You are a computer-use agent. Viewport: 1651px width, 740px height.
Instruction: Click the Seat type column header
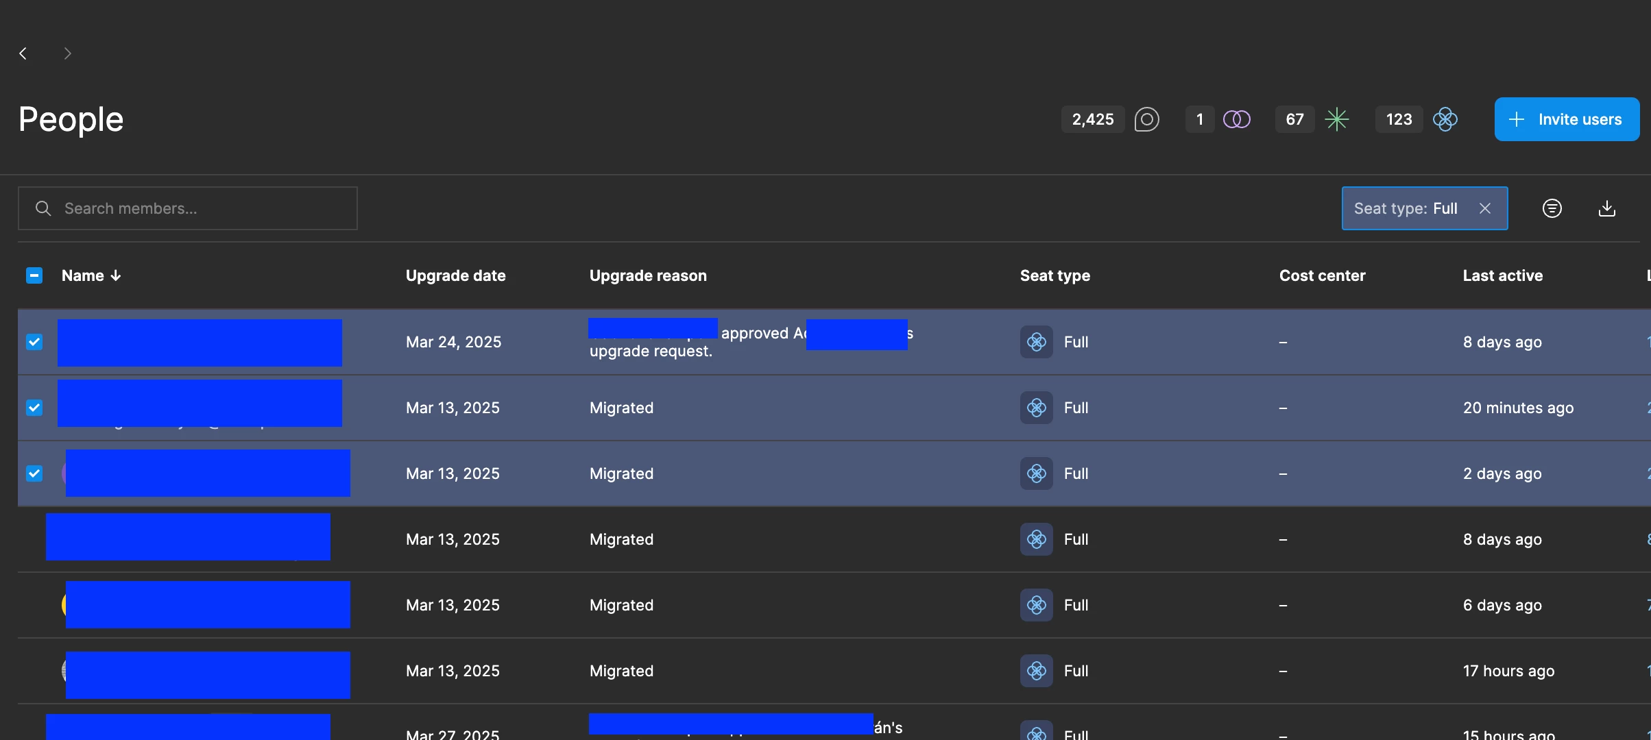(1055, 275)
